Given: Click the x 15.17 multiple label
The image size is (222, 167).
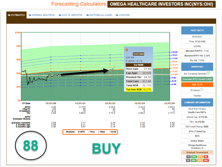Looking at the screenshot, I should point(174,65).
